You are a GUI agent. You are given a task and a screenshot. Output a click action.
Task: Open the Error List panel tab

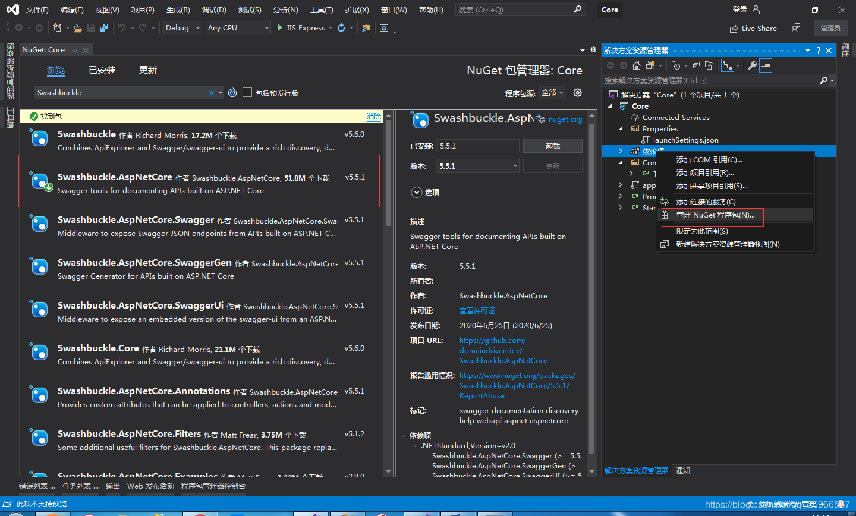[x=37, y=486]
